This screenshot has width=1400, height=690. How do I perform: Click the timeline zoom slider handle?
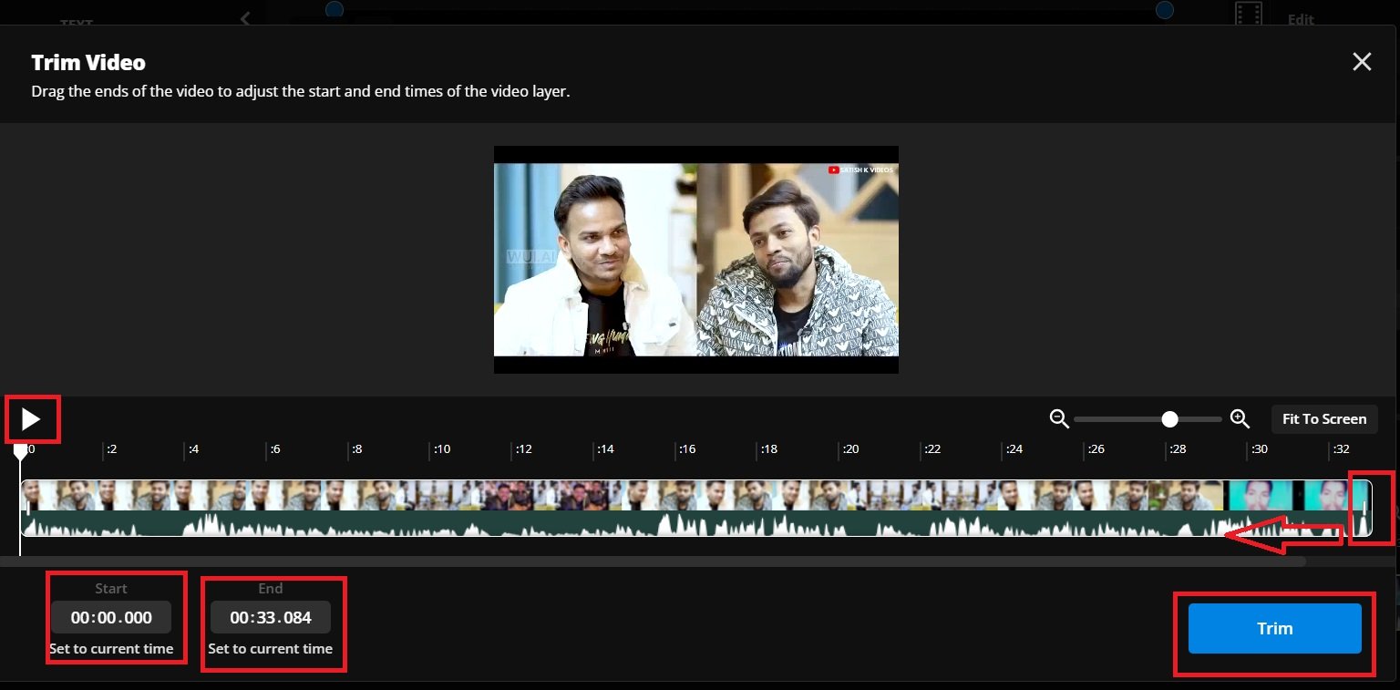click(1170, 418)
